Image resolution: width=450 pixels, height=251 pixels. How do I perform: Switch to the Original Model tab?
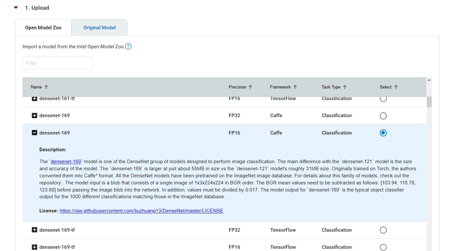click(x=99, y=28)
